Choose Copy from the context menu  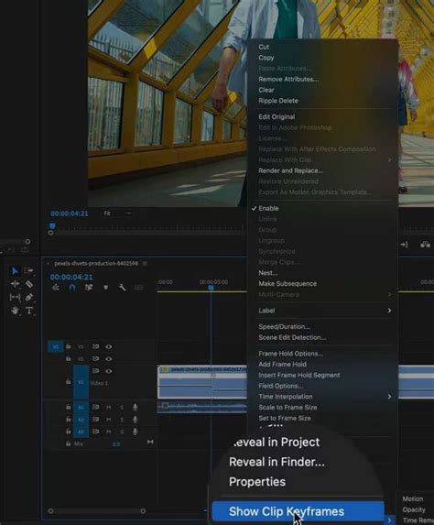[266, 58]
